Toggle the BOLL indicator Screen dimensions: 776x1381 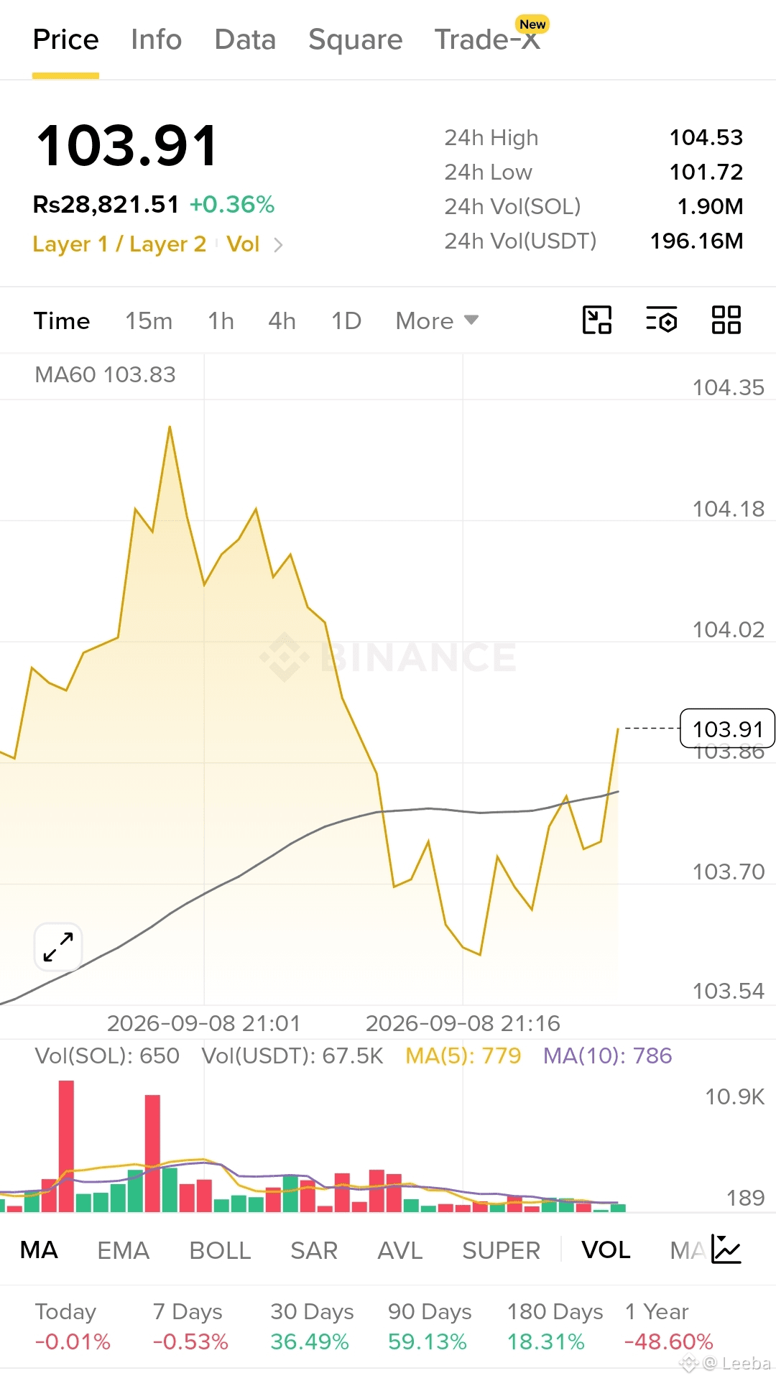coord(220,1250)
